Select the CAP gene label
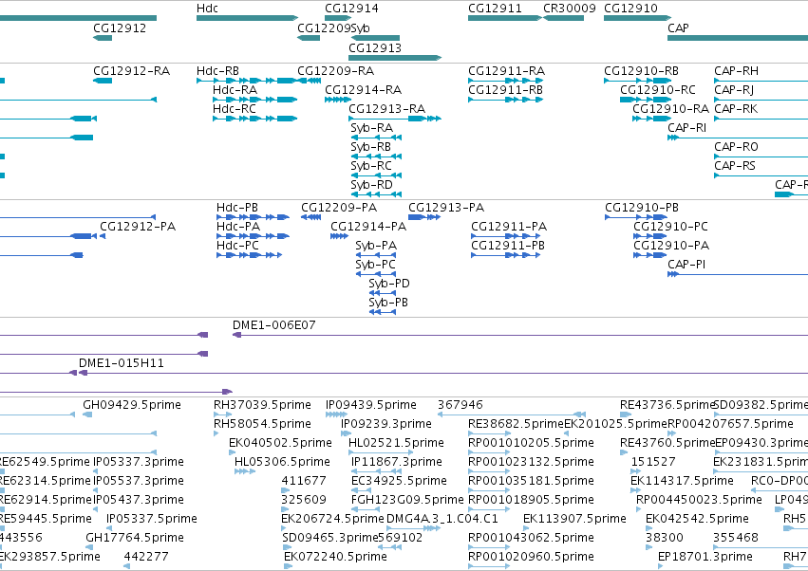The height and width of the screenshot is (571, 808). [678, 28]
